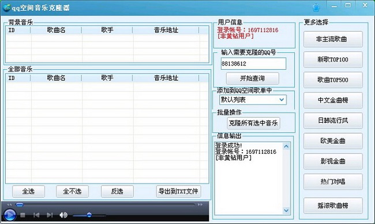Export list via 导出到TXT文件
Screen dimensions: 375x224
178,191
